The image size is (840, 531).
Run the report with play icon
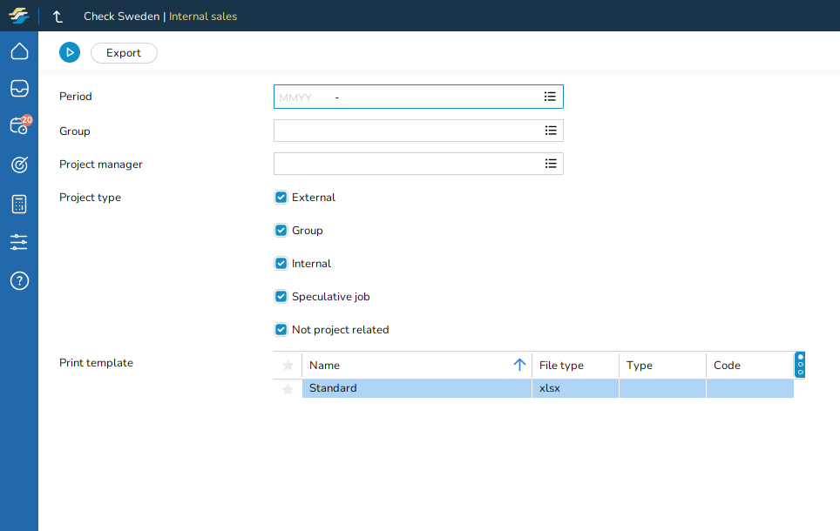point(70,53)
